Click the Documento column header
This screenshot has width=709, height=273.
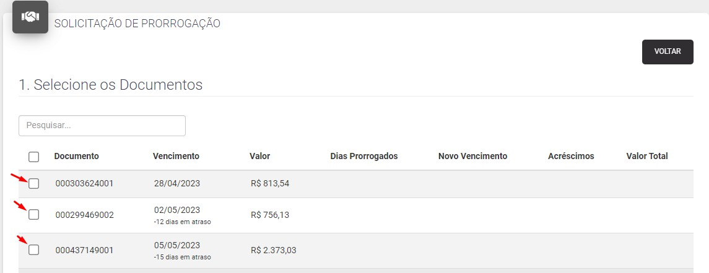pos(76,156)
